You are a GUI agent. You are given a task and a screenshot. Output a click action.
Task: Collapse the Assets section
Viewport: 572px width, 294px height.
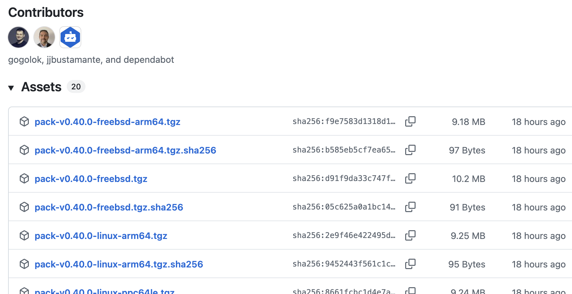point(11,88)
